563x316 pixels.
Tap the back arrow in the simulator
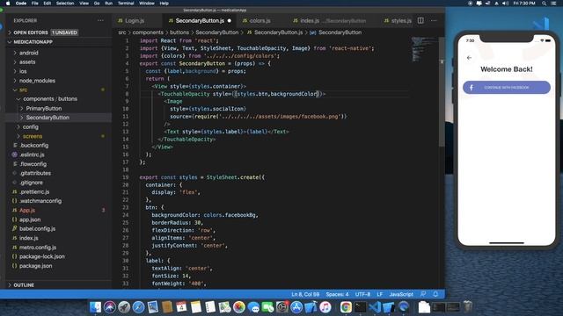469,58
